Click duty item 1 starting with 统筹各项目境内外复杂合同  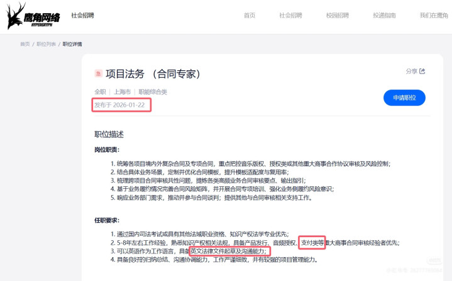point(250,164)
